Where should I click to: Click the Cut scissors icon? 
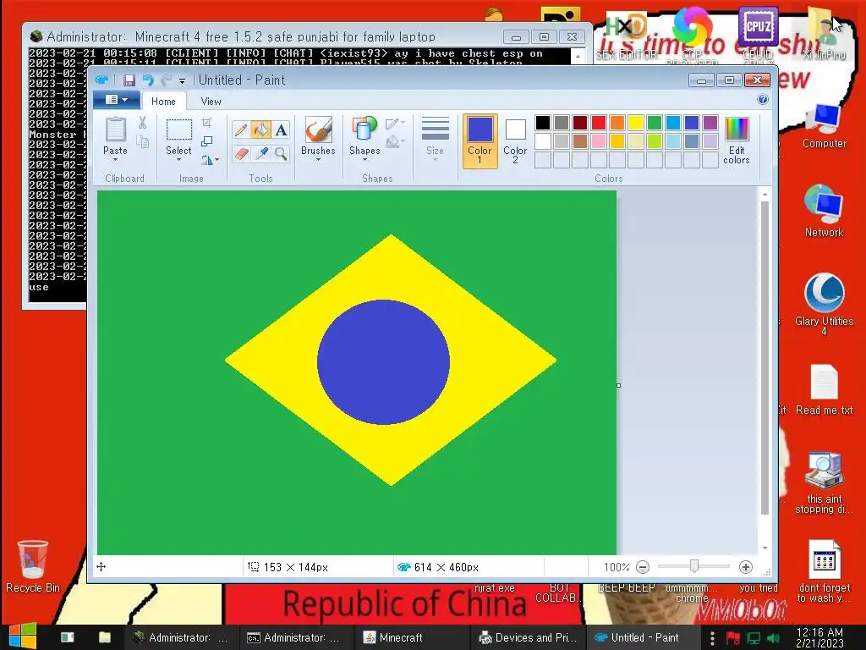[x=142, y=123]
